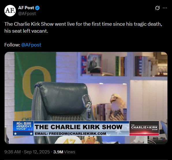The image size is (172, 160).
Task: Click the 9:36 AM Sep 12, 2025 timestamp
Action: (27, 152)
